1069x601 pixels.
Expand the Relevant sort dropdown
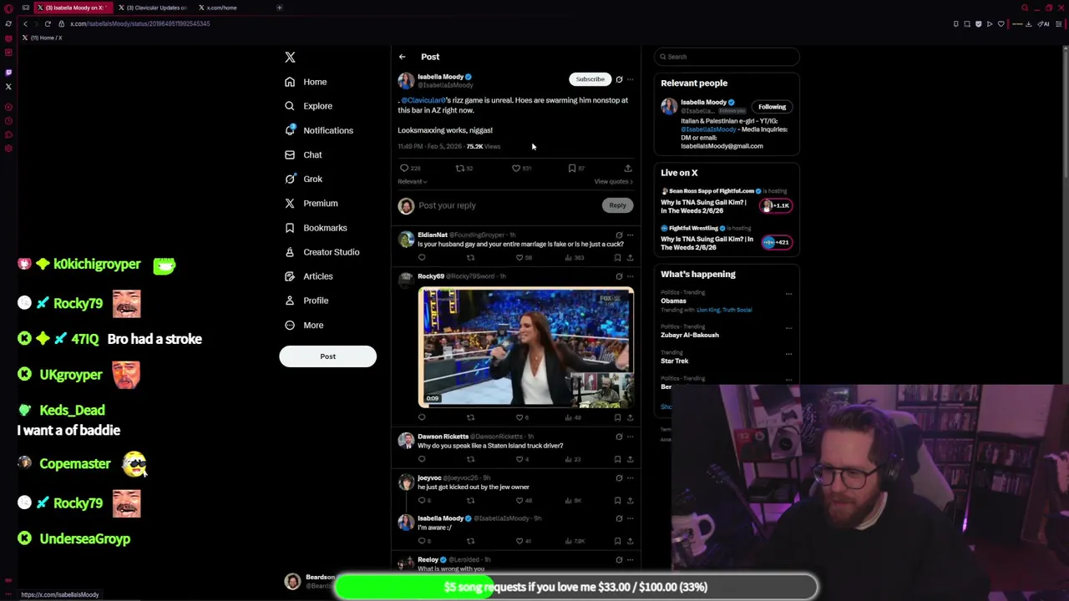(x=412, y=181)
